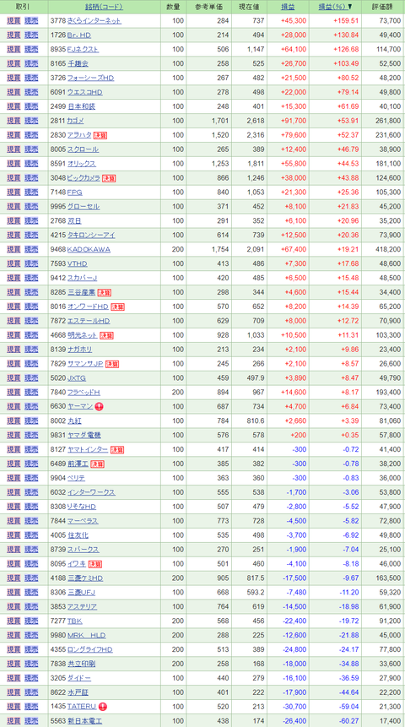Image resolution: width=405 pixels, height=727 pixels.
Task: Click the 決算 badge next to アヲハタ
Action: (100, 135)
